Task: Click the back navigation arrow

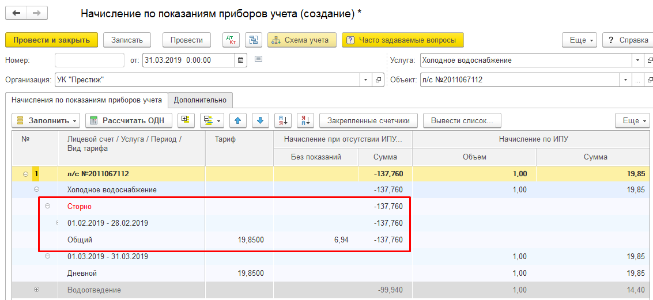Action: [16, 13]
